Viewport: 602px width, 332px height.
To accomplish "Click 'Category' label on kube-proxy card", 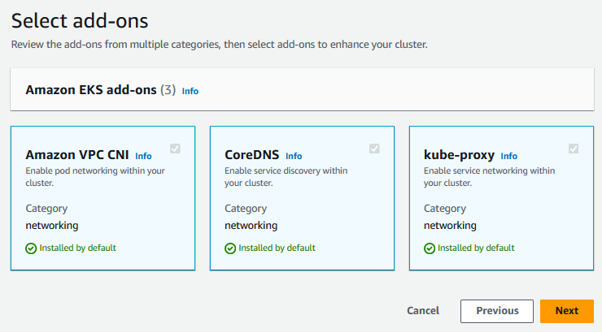I will pyautogui.click(x=445, y=209).
